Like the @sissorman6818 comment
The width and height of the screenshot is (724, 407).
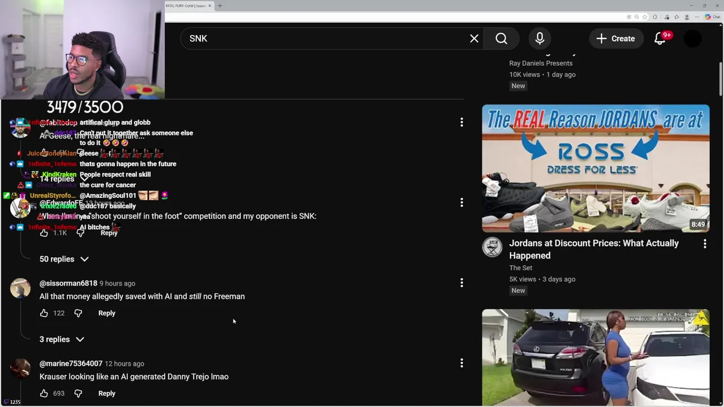[44, 313]
